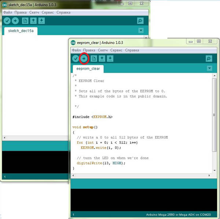Viewport: 220px width, 219px height.
Task: Click horizontal scroll right arrow in eeprom_clear editor
Action: [209, 175]
